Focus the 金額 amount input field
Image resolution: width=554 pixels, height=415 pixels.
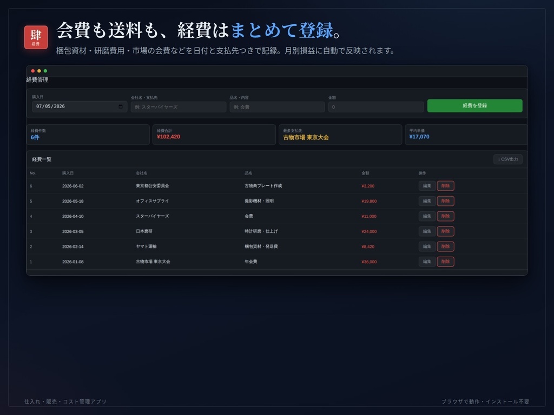(x=376, y=107)
